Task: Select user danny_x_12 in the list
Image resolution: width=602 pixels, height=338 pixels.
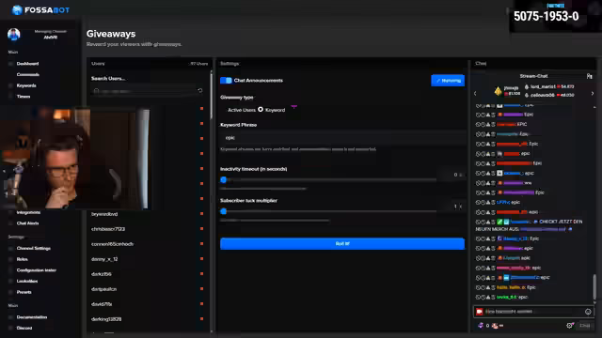Action: coord(104,259)
